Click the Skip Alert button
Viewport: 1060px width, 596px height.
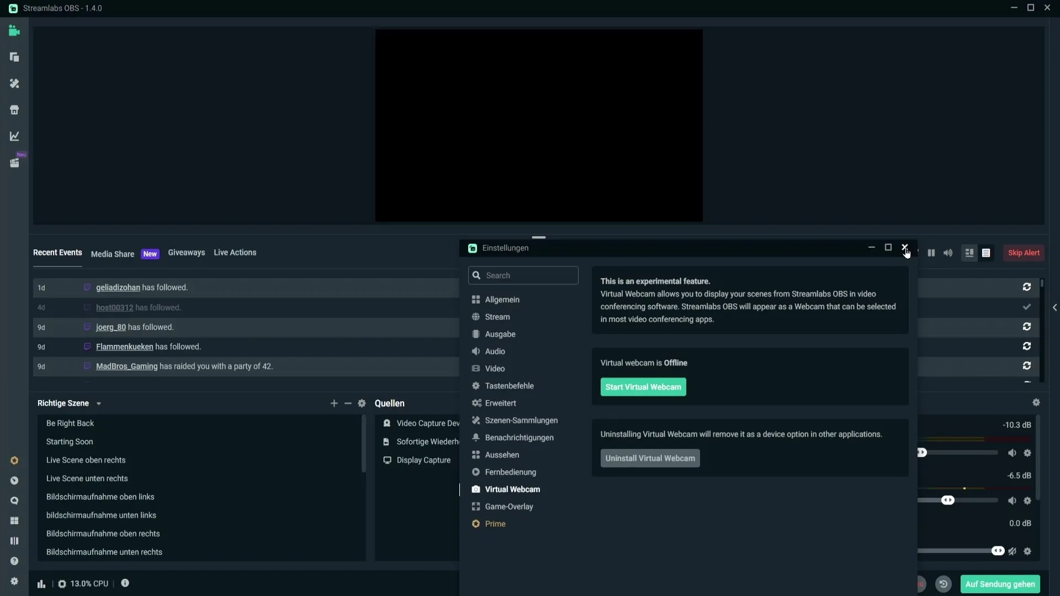pyautogui.click(x=1024, y=253)
